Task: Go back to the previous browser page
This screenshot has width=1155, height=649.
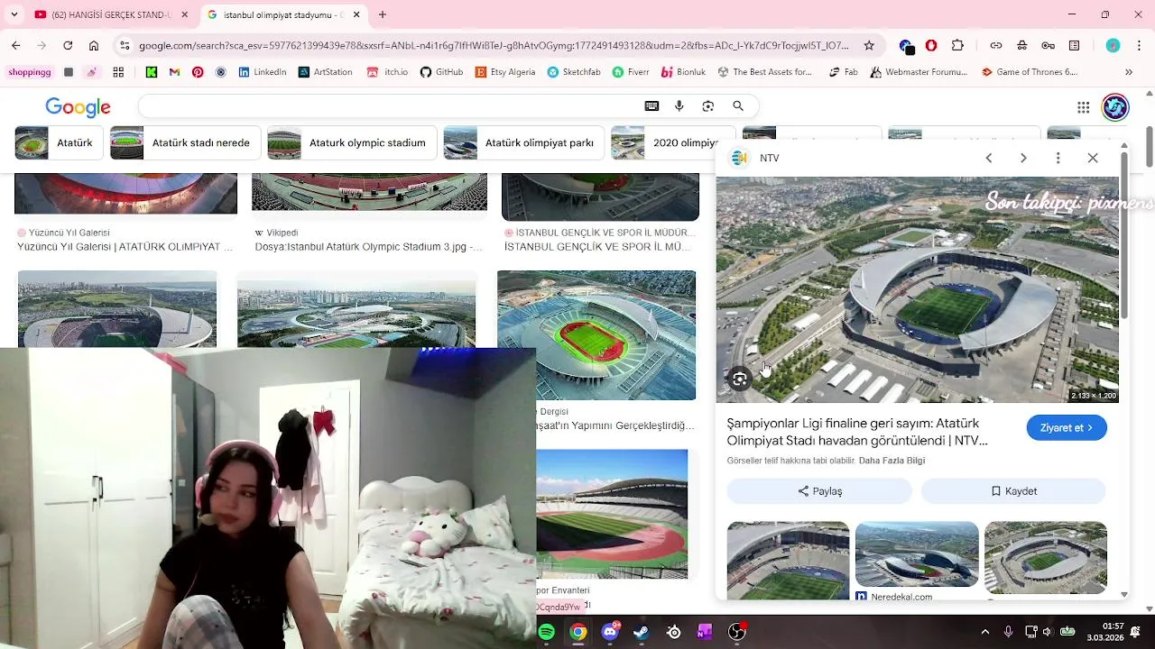Action: tap(15, 45)
